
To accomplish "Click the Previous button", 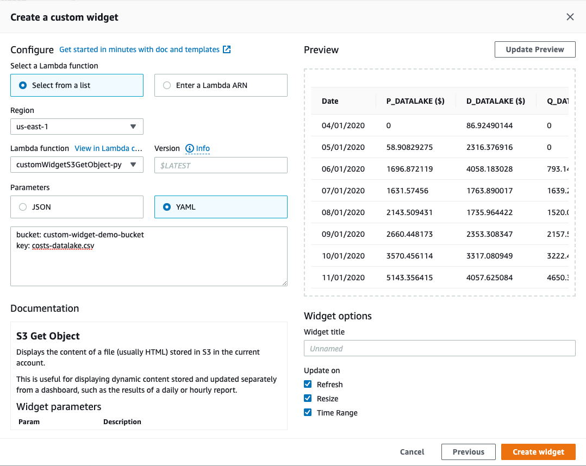I will 468,451.
